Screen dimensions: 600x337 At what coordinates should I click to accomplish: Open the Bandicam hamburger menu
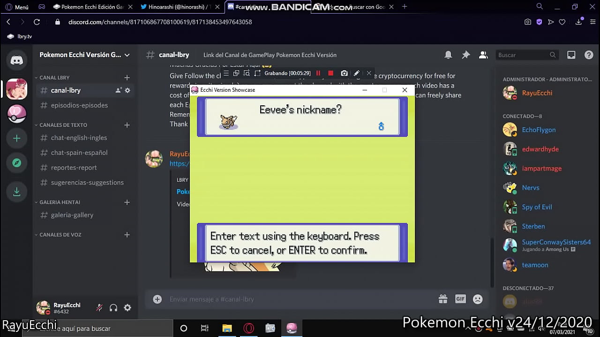pyautogui.click(x=226, y=73)
